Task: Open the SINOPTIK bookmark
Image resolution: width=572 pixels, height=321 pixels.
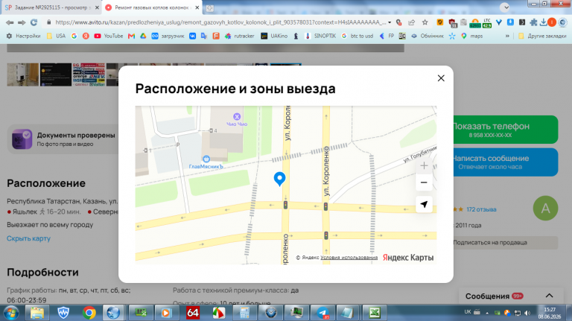Action: pos(320,36)
